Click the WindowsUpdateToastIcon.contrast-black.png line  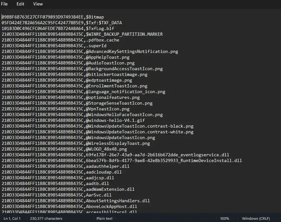(x=98, y=126)
